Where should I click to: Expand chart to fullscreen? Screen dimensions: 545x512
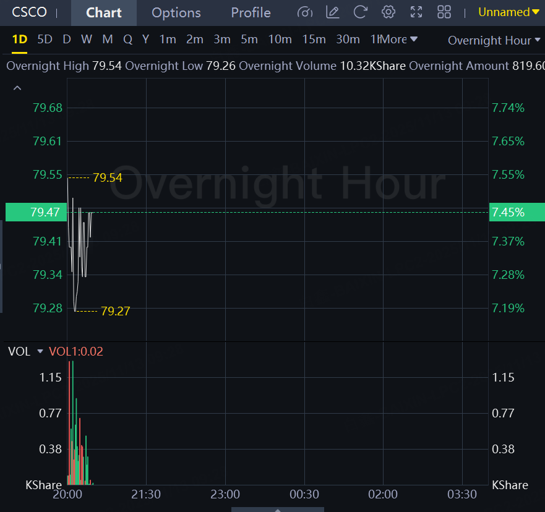click(x=416, y=12)
